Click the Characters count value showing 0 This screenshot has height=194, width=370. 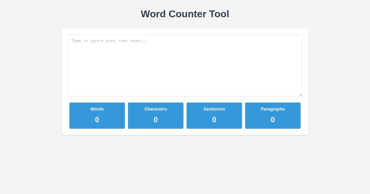coord(156,120)
